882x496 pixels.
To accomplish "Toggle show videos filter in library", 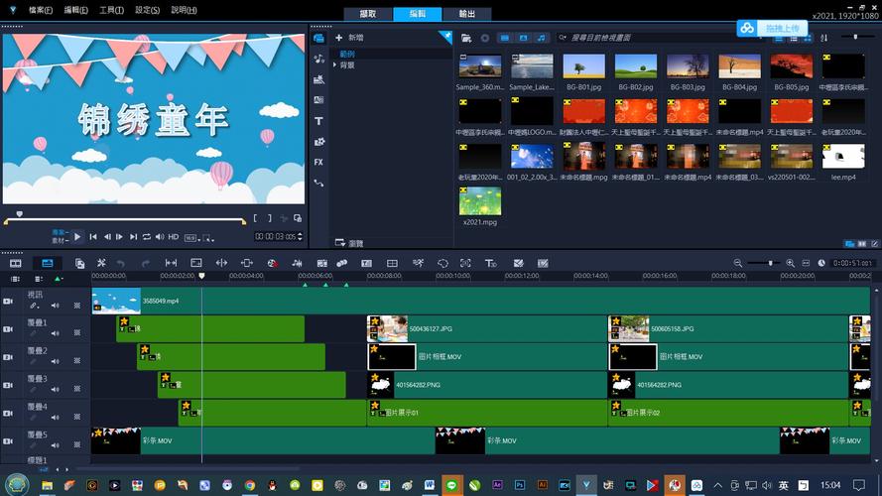I will point(505,38).
